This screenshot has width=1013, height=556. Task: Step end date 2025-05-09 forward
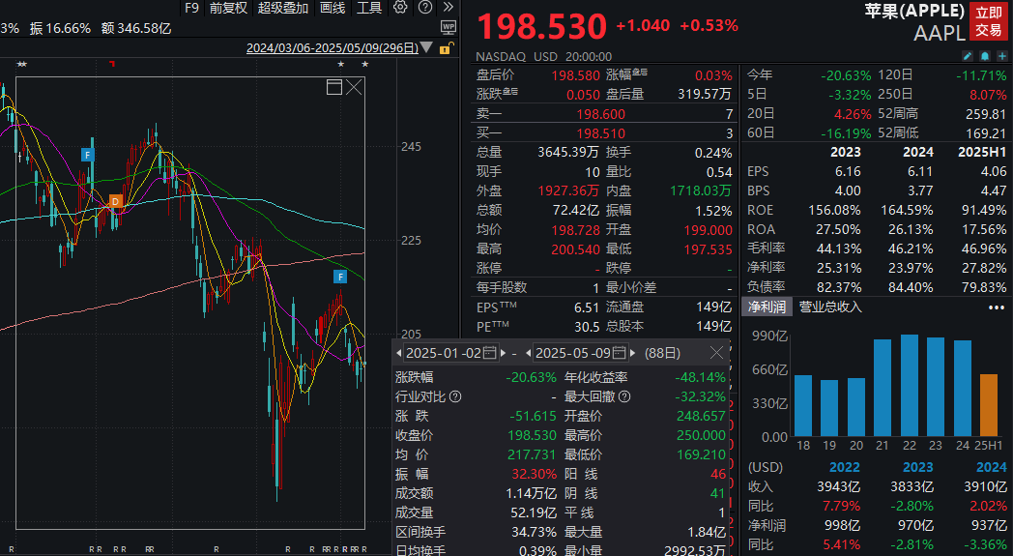coord(632,353)
